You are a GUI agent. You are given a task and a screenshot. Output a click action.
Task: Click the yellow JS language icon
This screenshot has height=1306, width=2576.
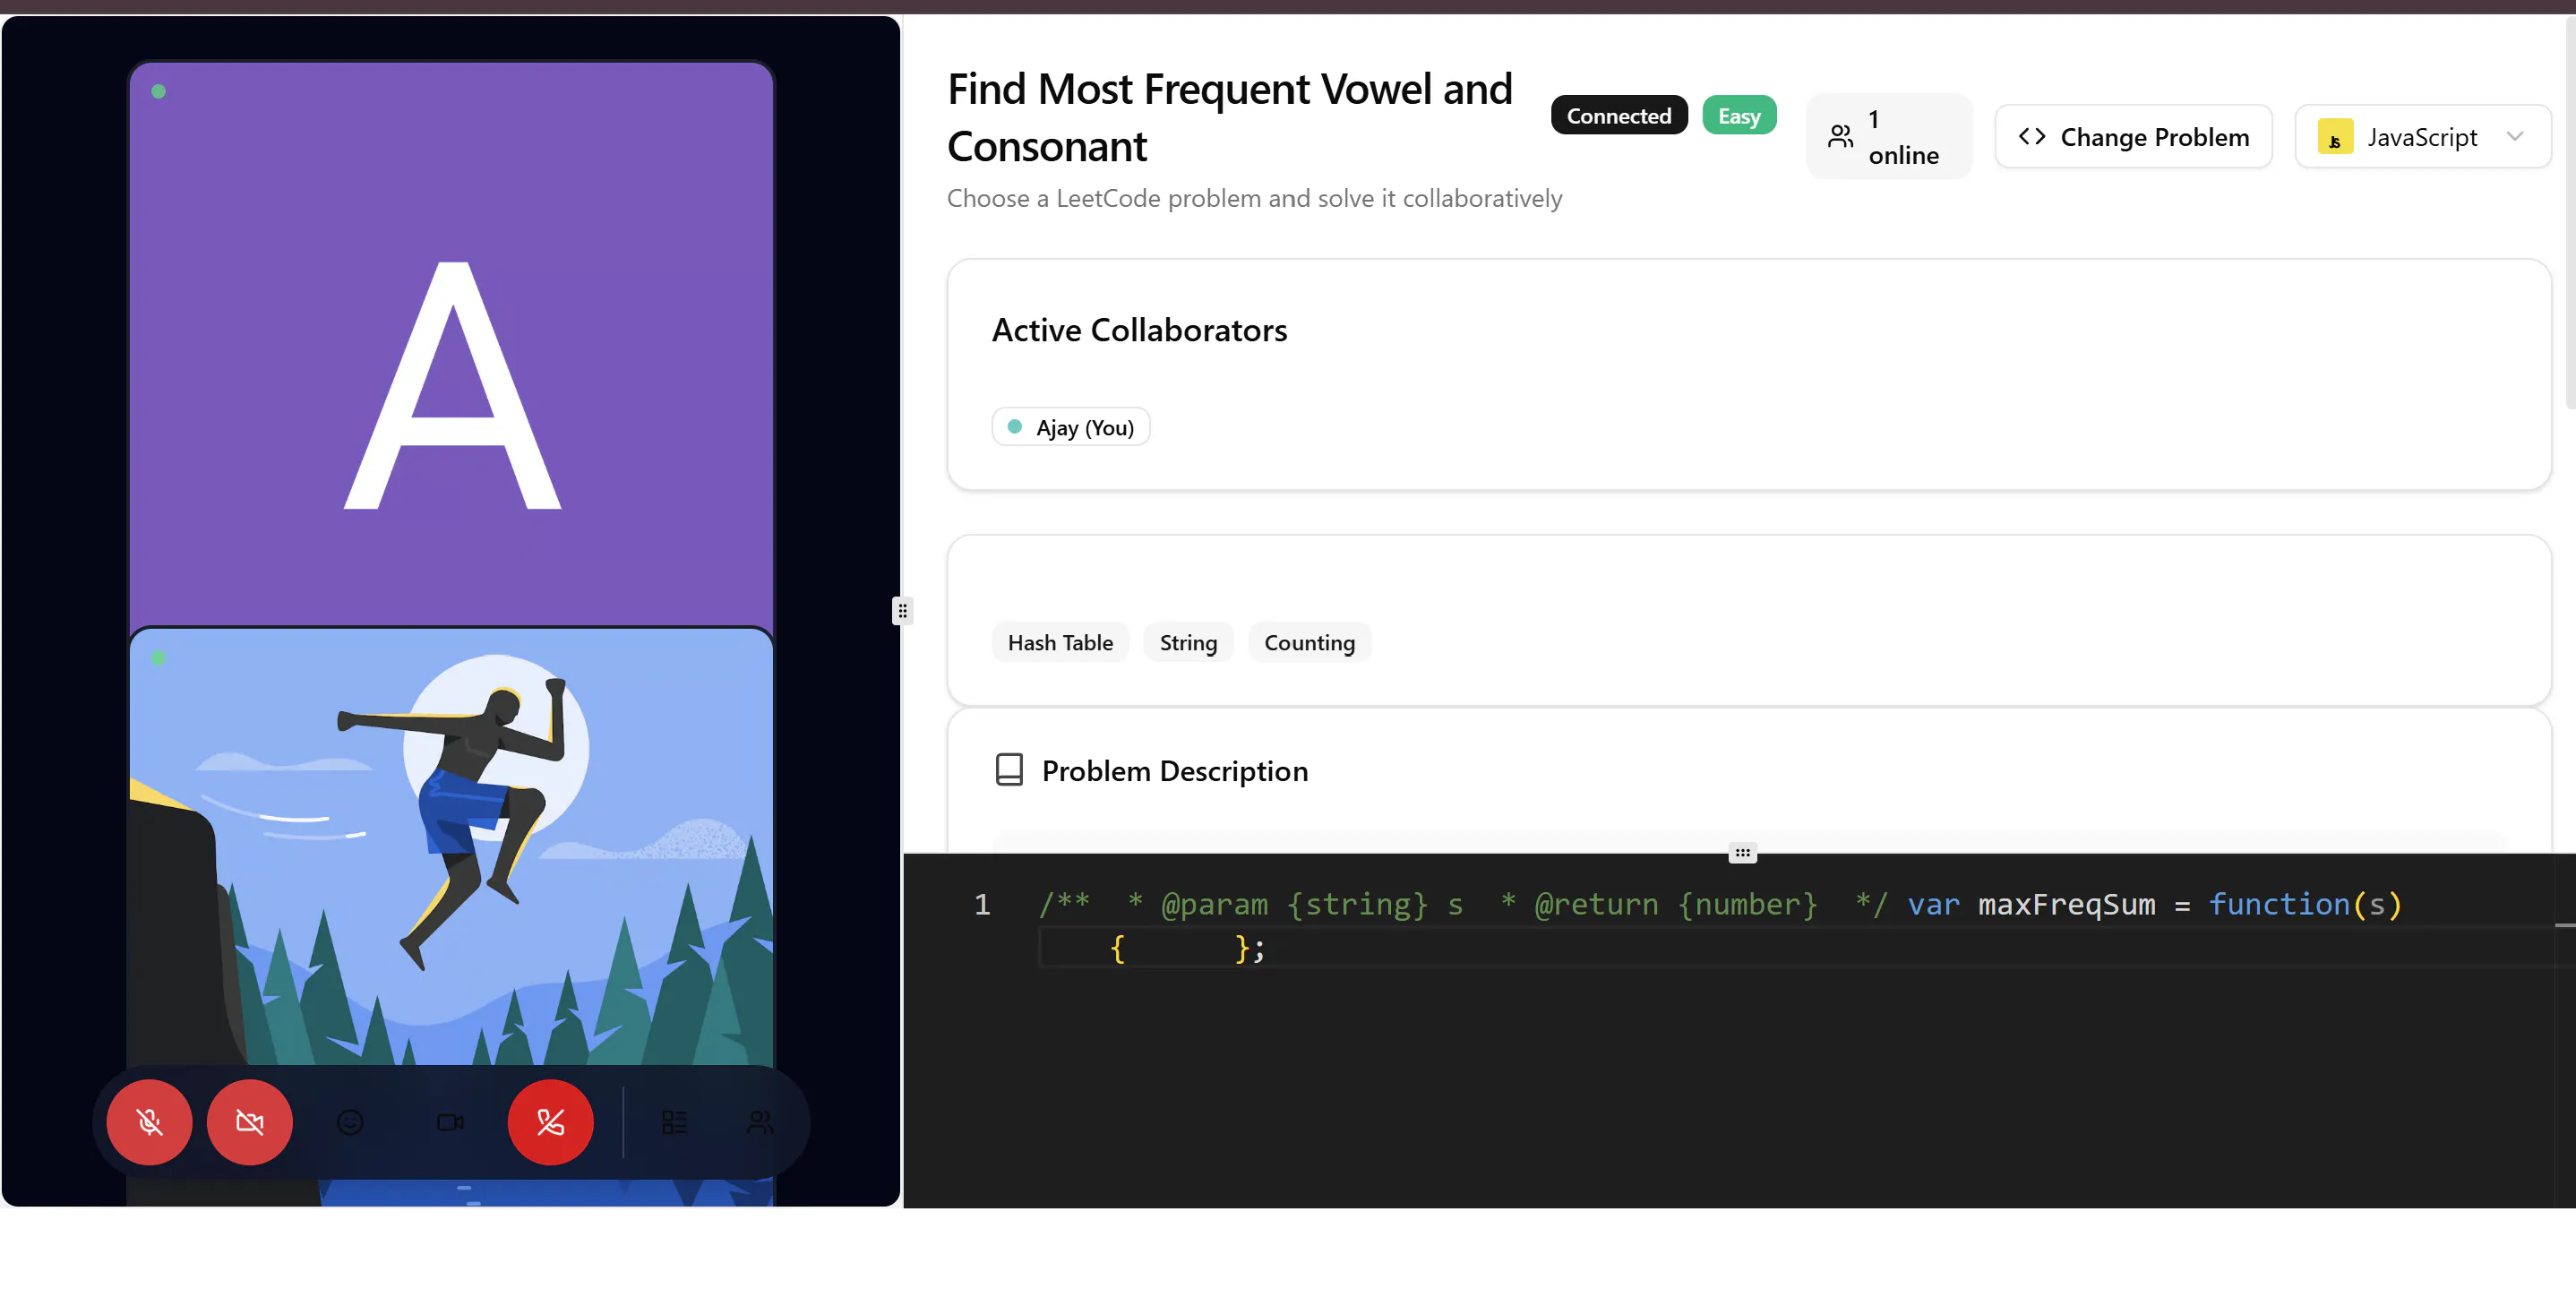2335,137
